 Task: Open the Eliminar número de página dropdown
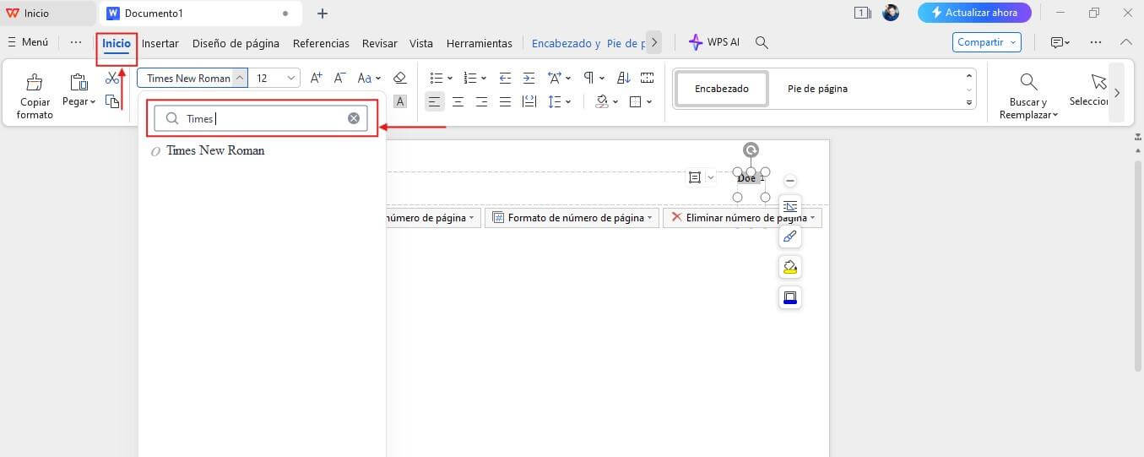coord(812,218)
